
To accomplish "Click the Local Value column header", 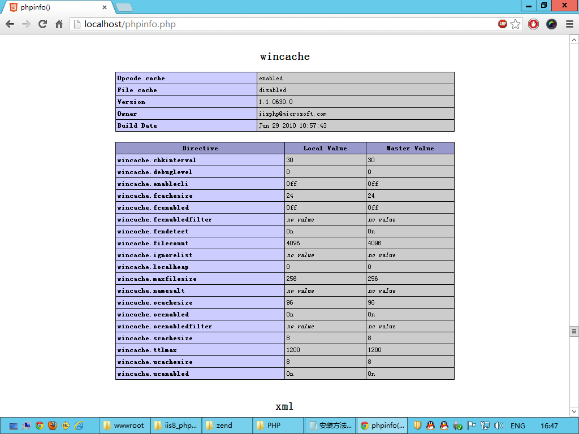I will pos(325,148).
